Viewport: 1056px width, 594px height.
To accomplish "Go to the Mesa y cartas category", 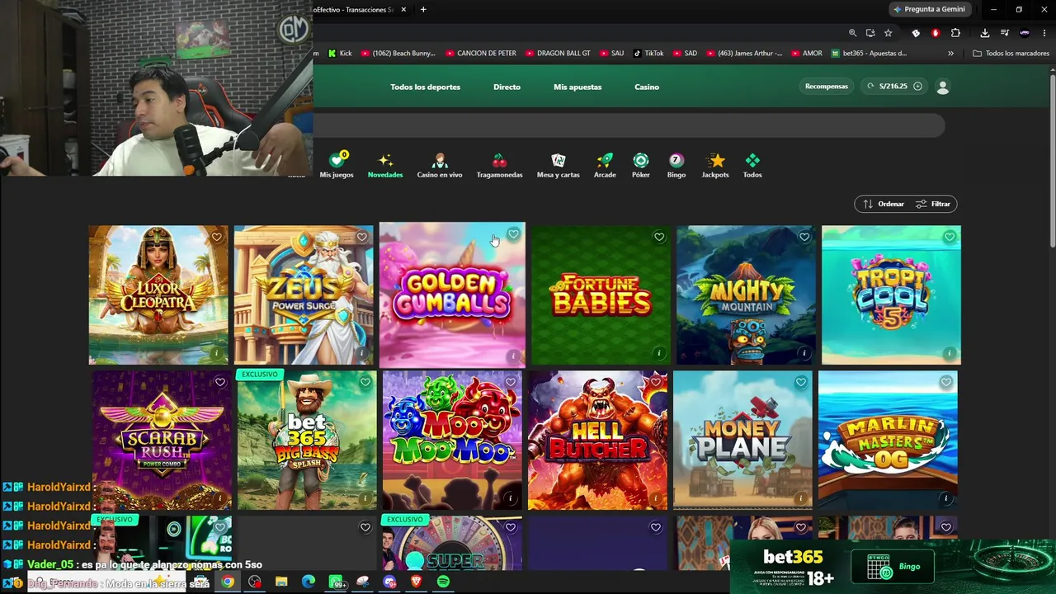I will pos(559,165).
